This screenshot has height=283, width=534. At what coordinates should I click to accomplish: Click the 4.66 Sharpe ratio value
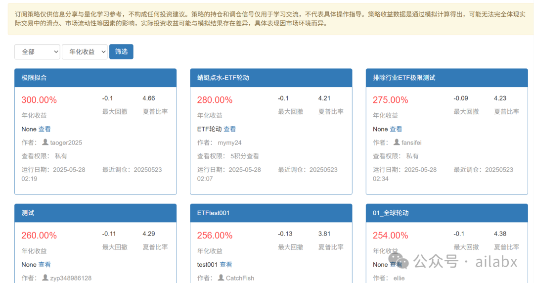149,98
